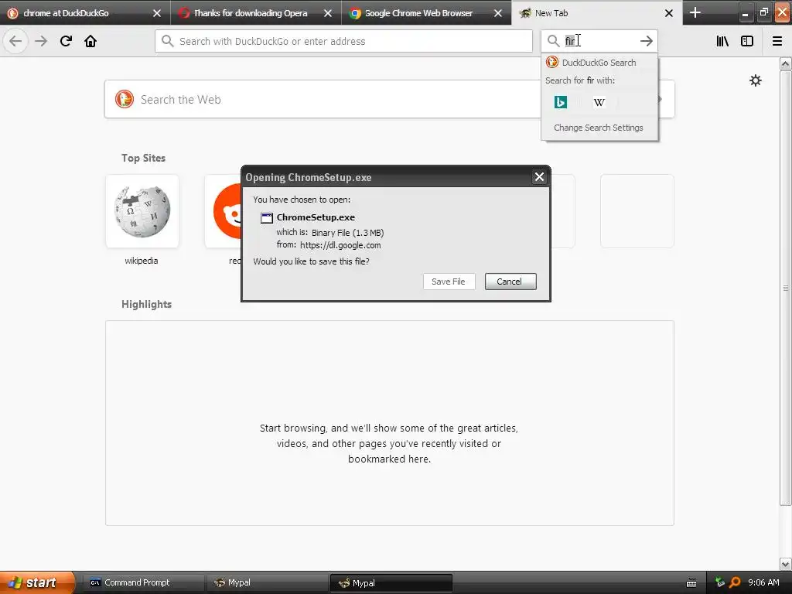Open the wikipedia top site tile
792x594 pixels.
tap(142, 211)
